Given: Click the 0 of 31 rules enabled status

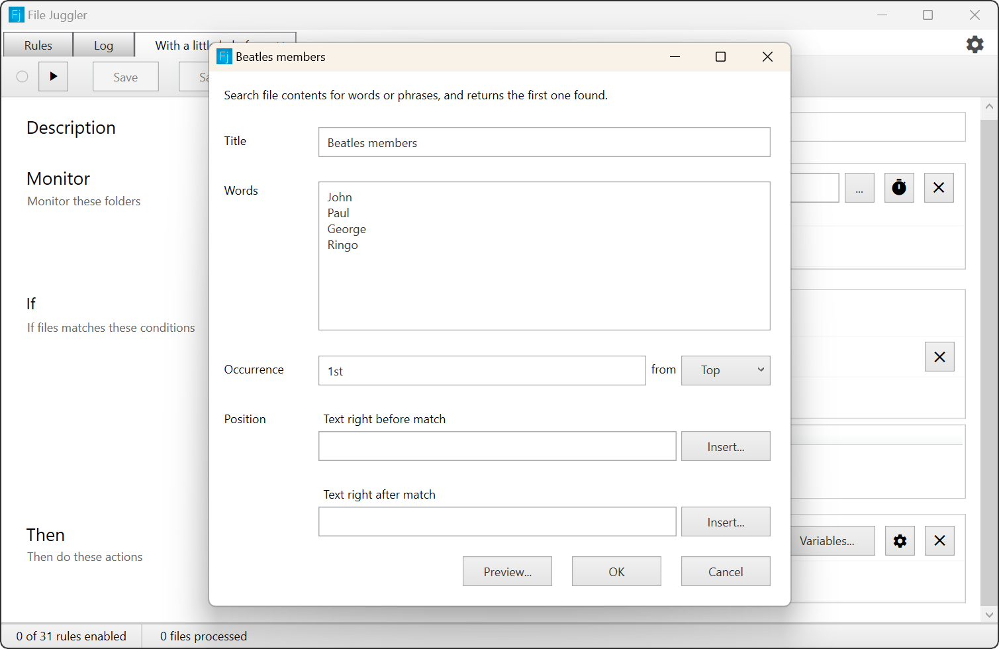Looking at the screenshot, I should coord(71,636).
